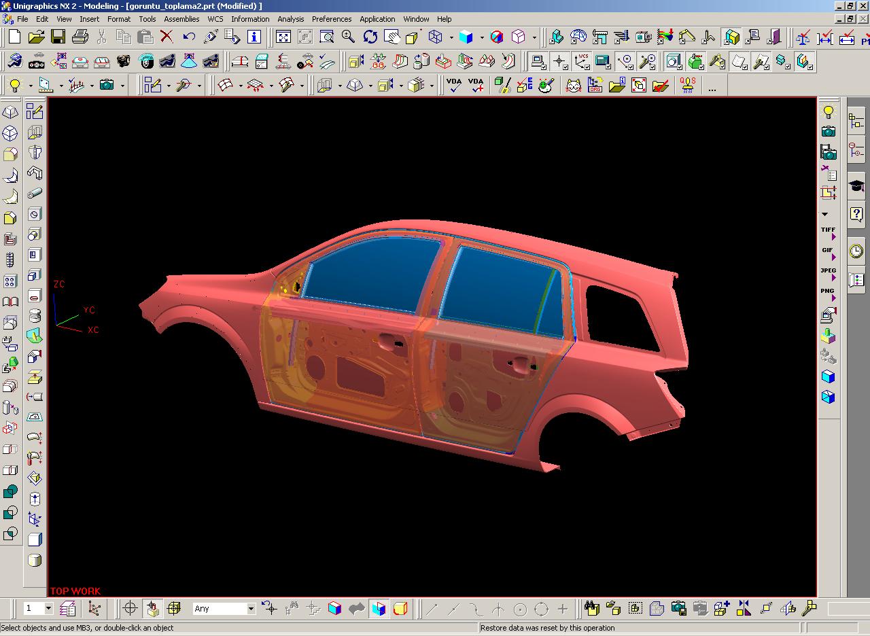Open the 'Any' selection filter dropdown
870x636 pixels.
tap(251, 609)
